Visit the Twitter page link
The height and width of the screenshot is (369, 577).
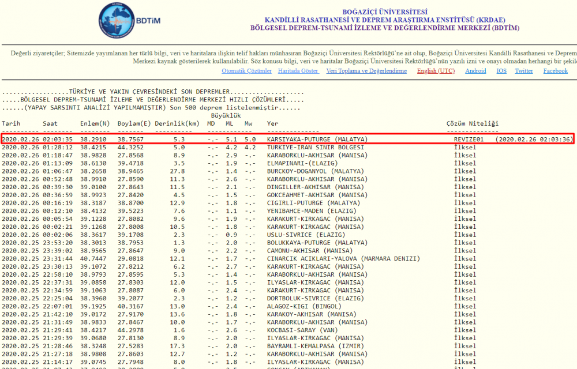click(x=524, y=71)
